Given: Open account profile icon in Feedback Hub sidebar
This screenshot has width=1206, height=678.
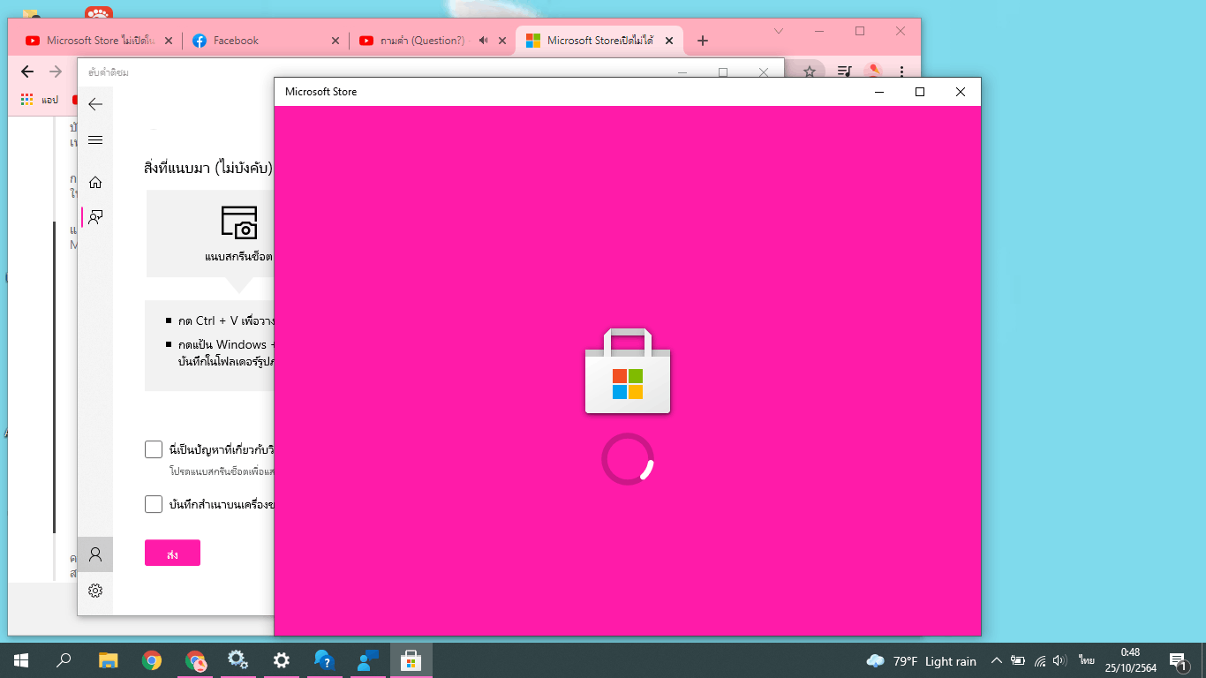Looking at the screenshot, I should point(95,554).
